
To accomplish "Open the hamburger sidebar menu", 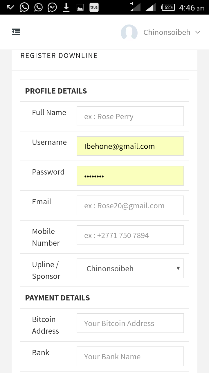I will [x=16, y=32].
